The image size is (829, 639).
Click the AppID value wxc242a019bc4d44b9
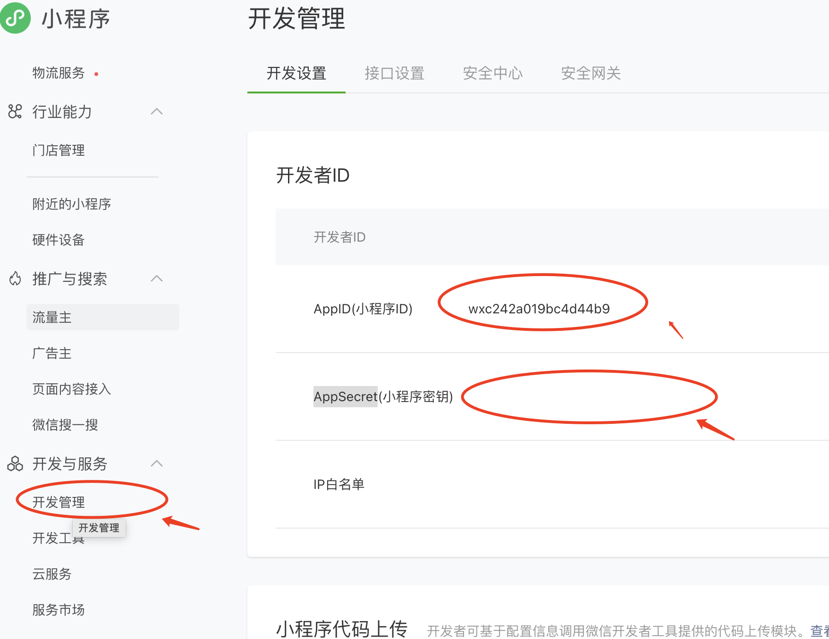pos(539,309)
